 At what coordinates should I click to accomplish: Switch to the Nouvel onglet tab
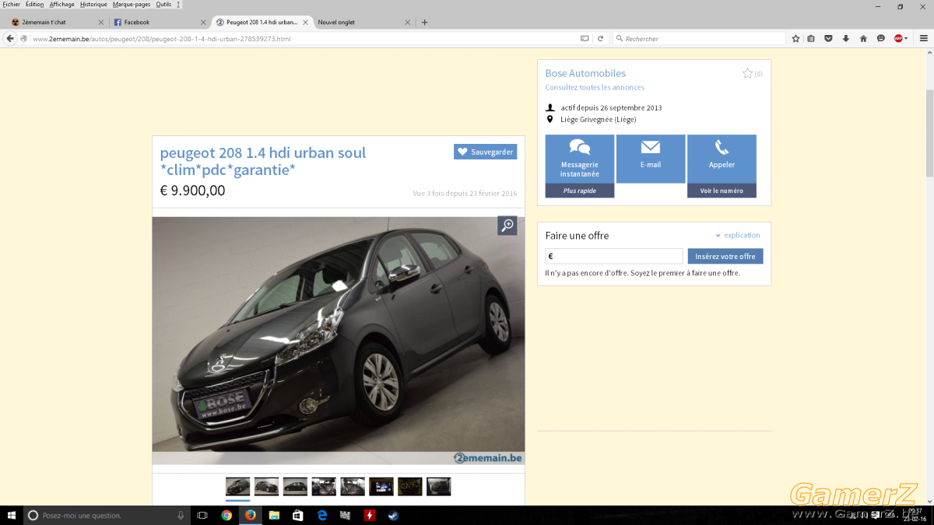363,23
